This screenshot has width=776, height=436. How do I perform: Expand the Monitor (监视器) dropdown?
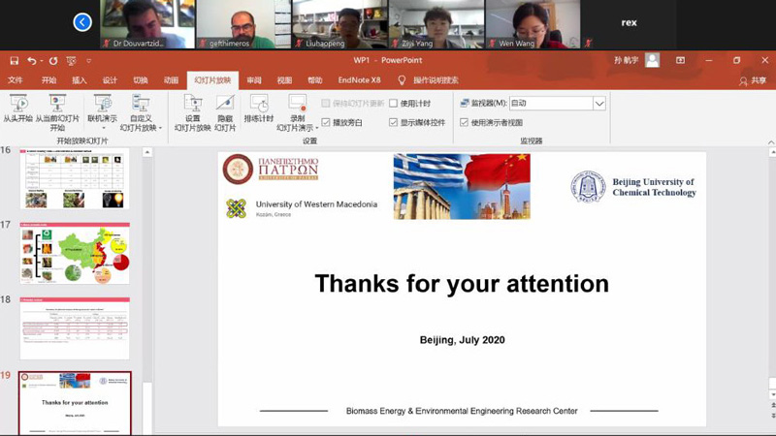(x=598, y=104)
